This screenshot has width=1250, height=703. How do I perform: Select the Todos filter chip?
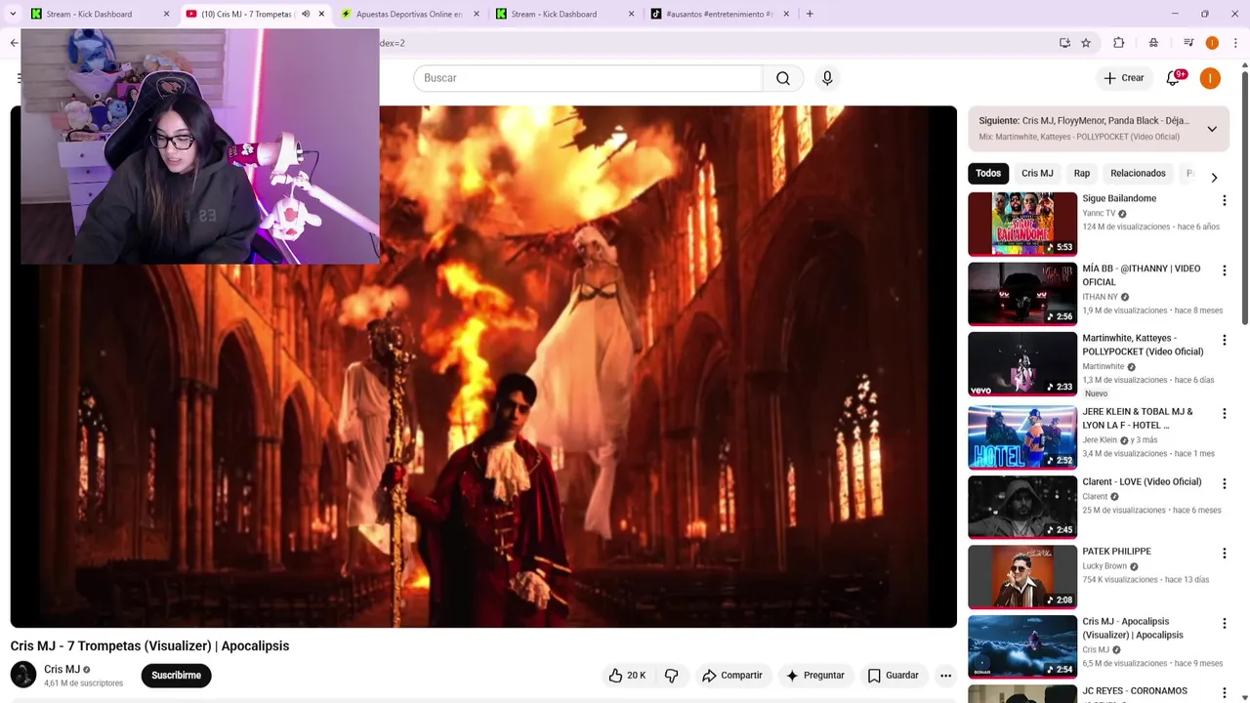988,174
